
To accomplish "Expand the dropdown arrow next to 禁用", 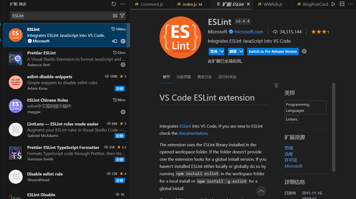I will click(222, 51).
